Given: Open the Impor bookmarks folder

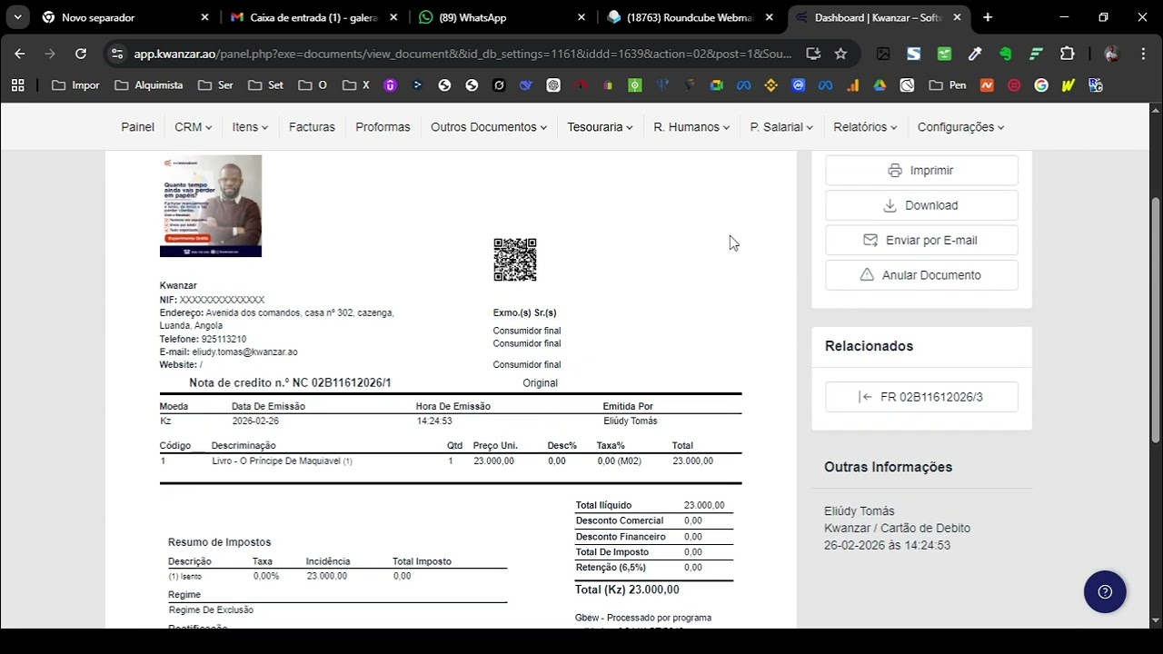Looking at the screenshot, I should [76, 85].
